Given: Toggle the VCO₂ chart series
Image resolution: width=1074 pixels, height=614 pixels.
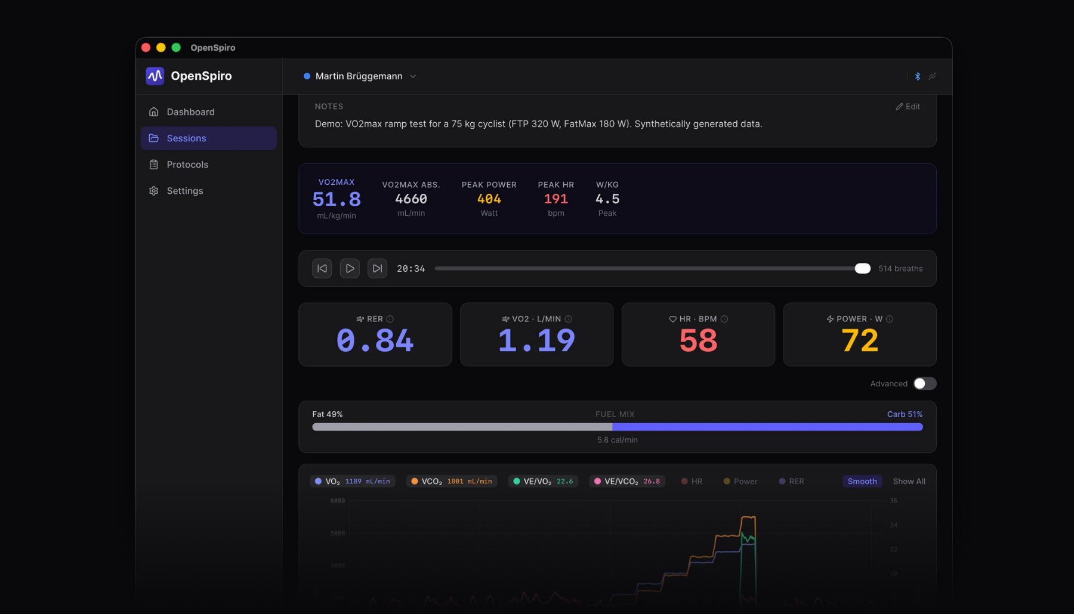Looking at the screenshot, I should (x=452, y=481).
